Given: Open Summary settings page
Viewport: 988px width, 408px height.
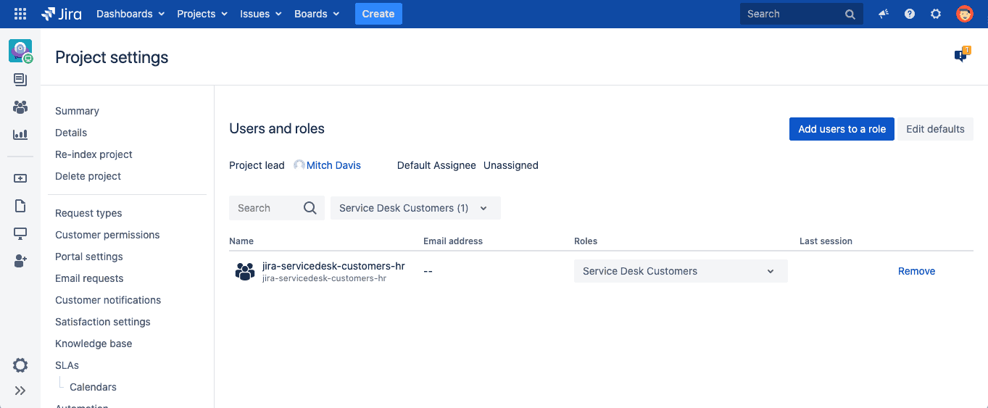Looking at the screenshot, I should 77,111.
